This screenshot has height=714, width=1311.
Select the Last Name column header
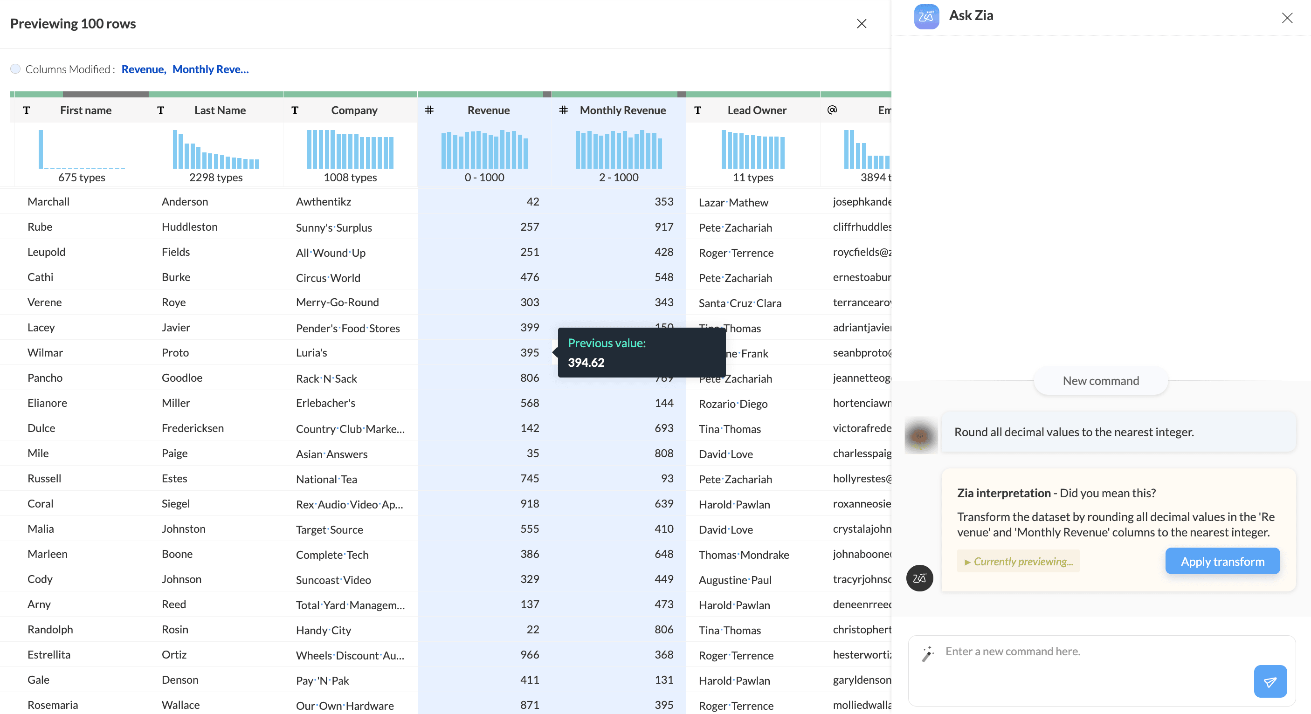(x=219, y=110)
